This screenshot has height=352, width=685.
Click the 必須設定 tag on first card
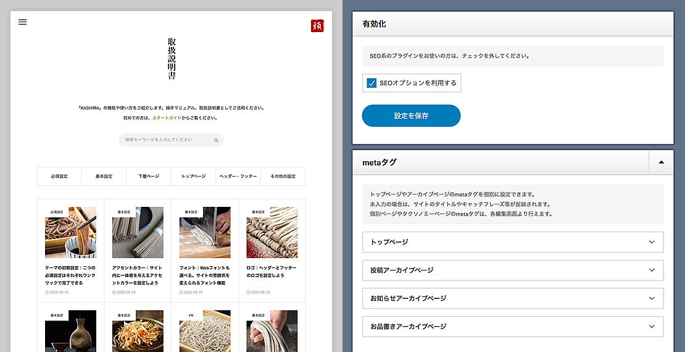[57, 212]
